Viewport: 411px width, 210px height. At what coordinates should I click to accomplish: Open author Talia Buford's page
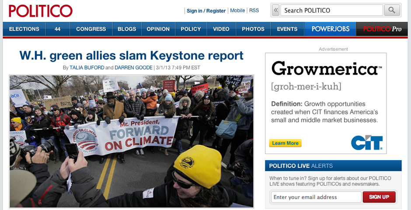(x=87, y=68)
